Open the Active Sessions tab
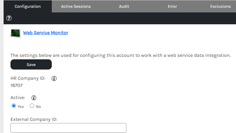 point(76,6)
